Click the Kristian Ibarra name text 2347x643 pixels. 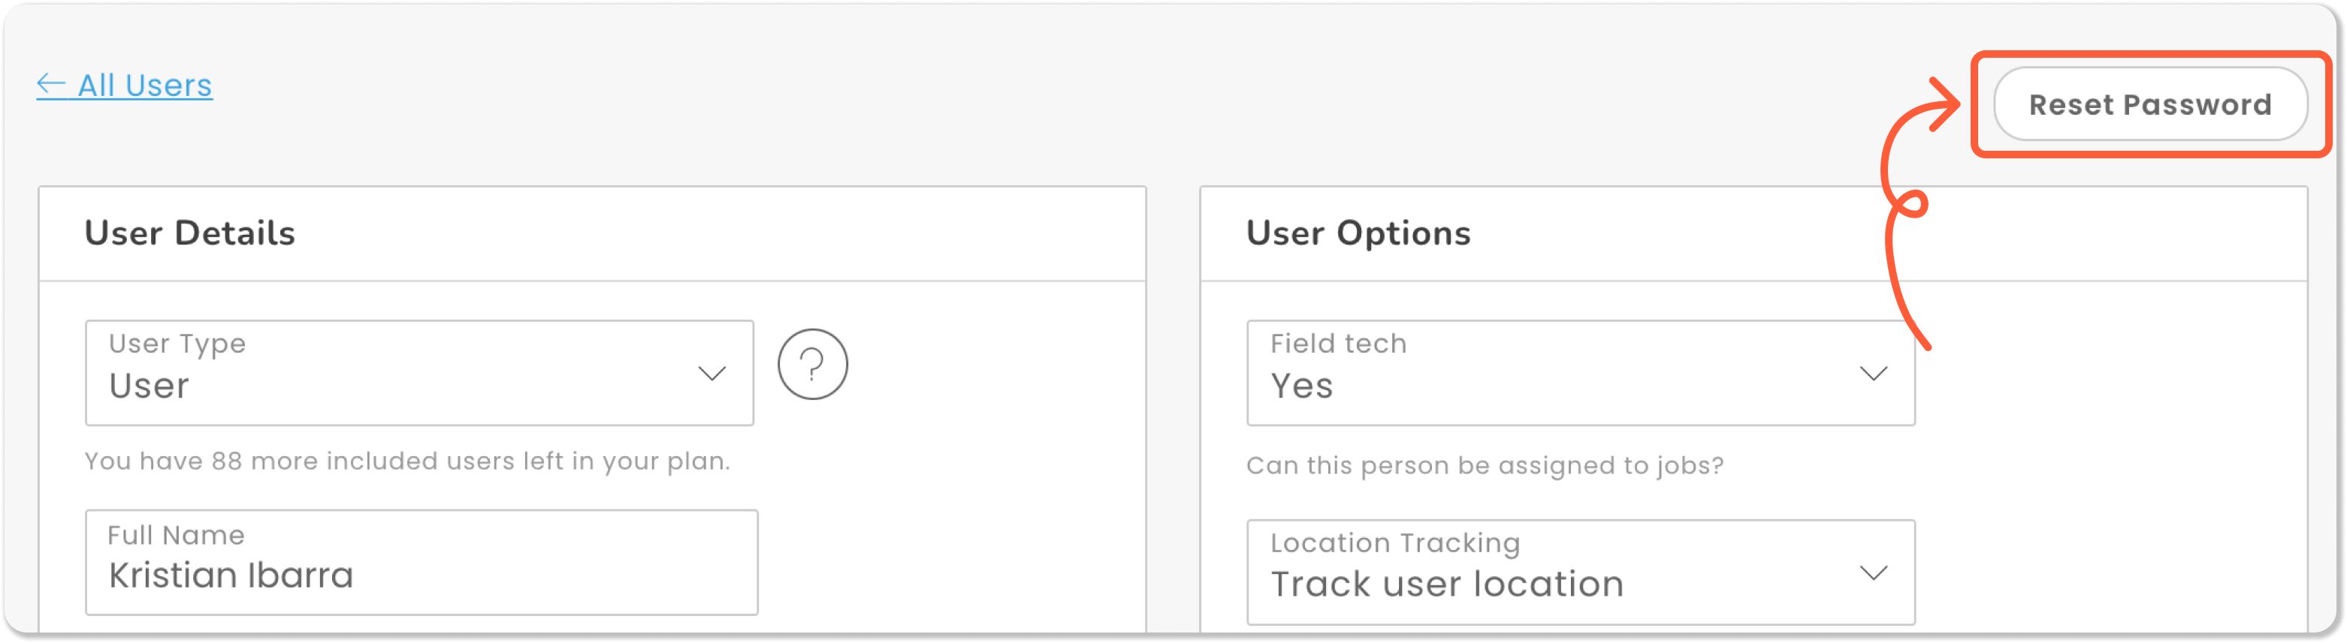coord(231,575)
